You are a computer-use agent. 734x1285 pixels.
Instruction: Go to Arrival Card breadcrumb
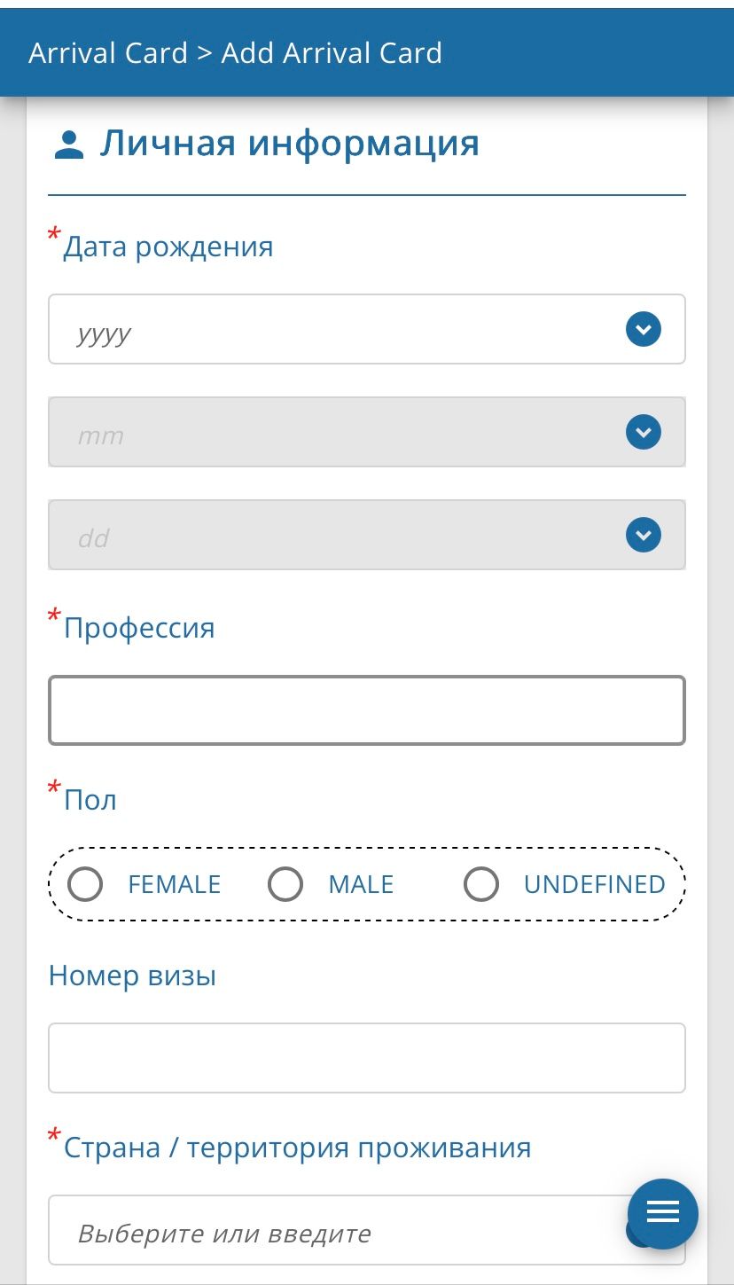pos(108,53)
